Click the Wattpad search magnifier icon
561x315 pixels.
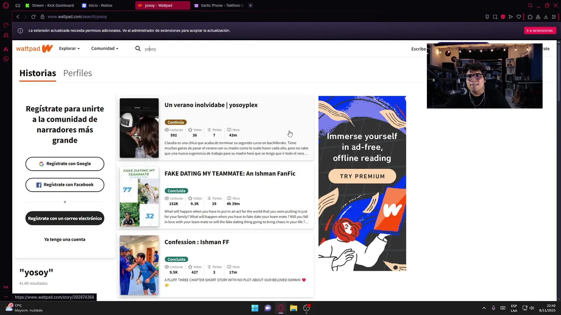pos(138,49)
